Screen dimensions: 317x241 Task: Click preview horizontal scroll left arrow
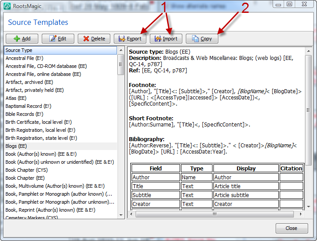131,214
